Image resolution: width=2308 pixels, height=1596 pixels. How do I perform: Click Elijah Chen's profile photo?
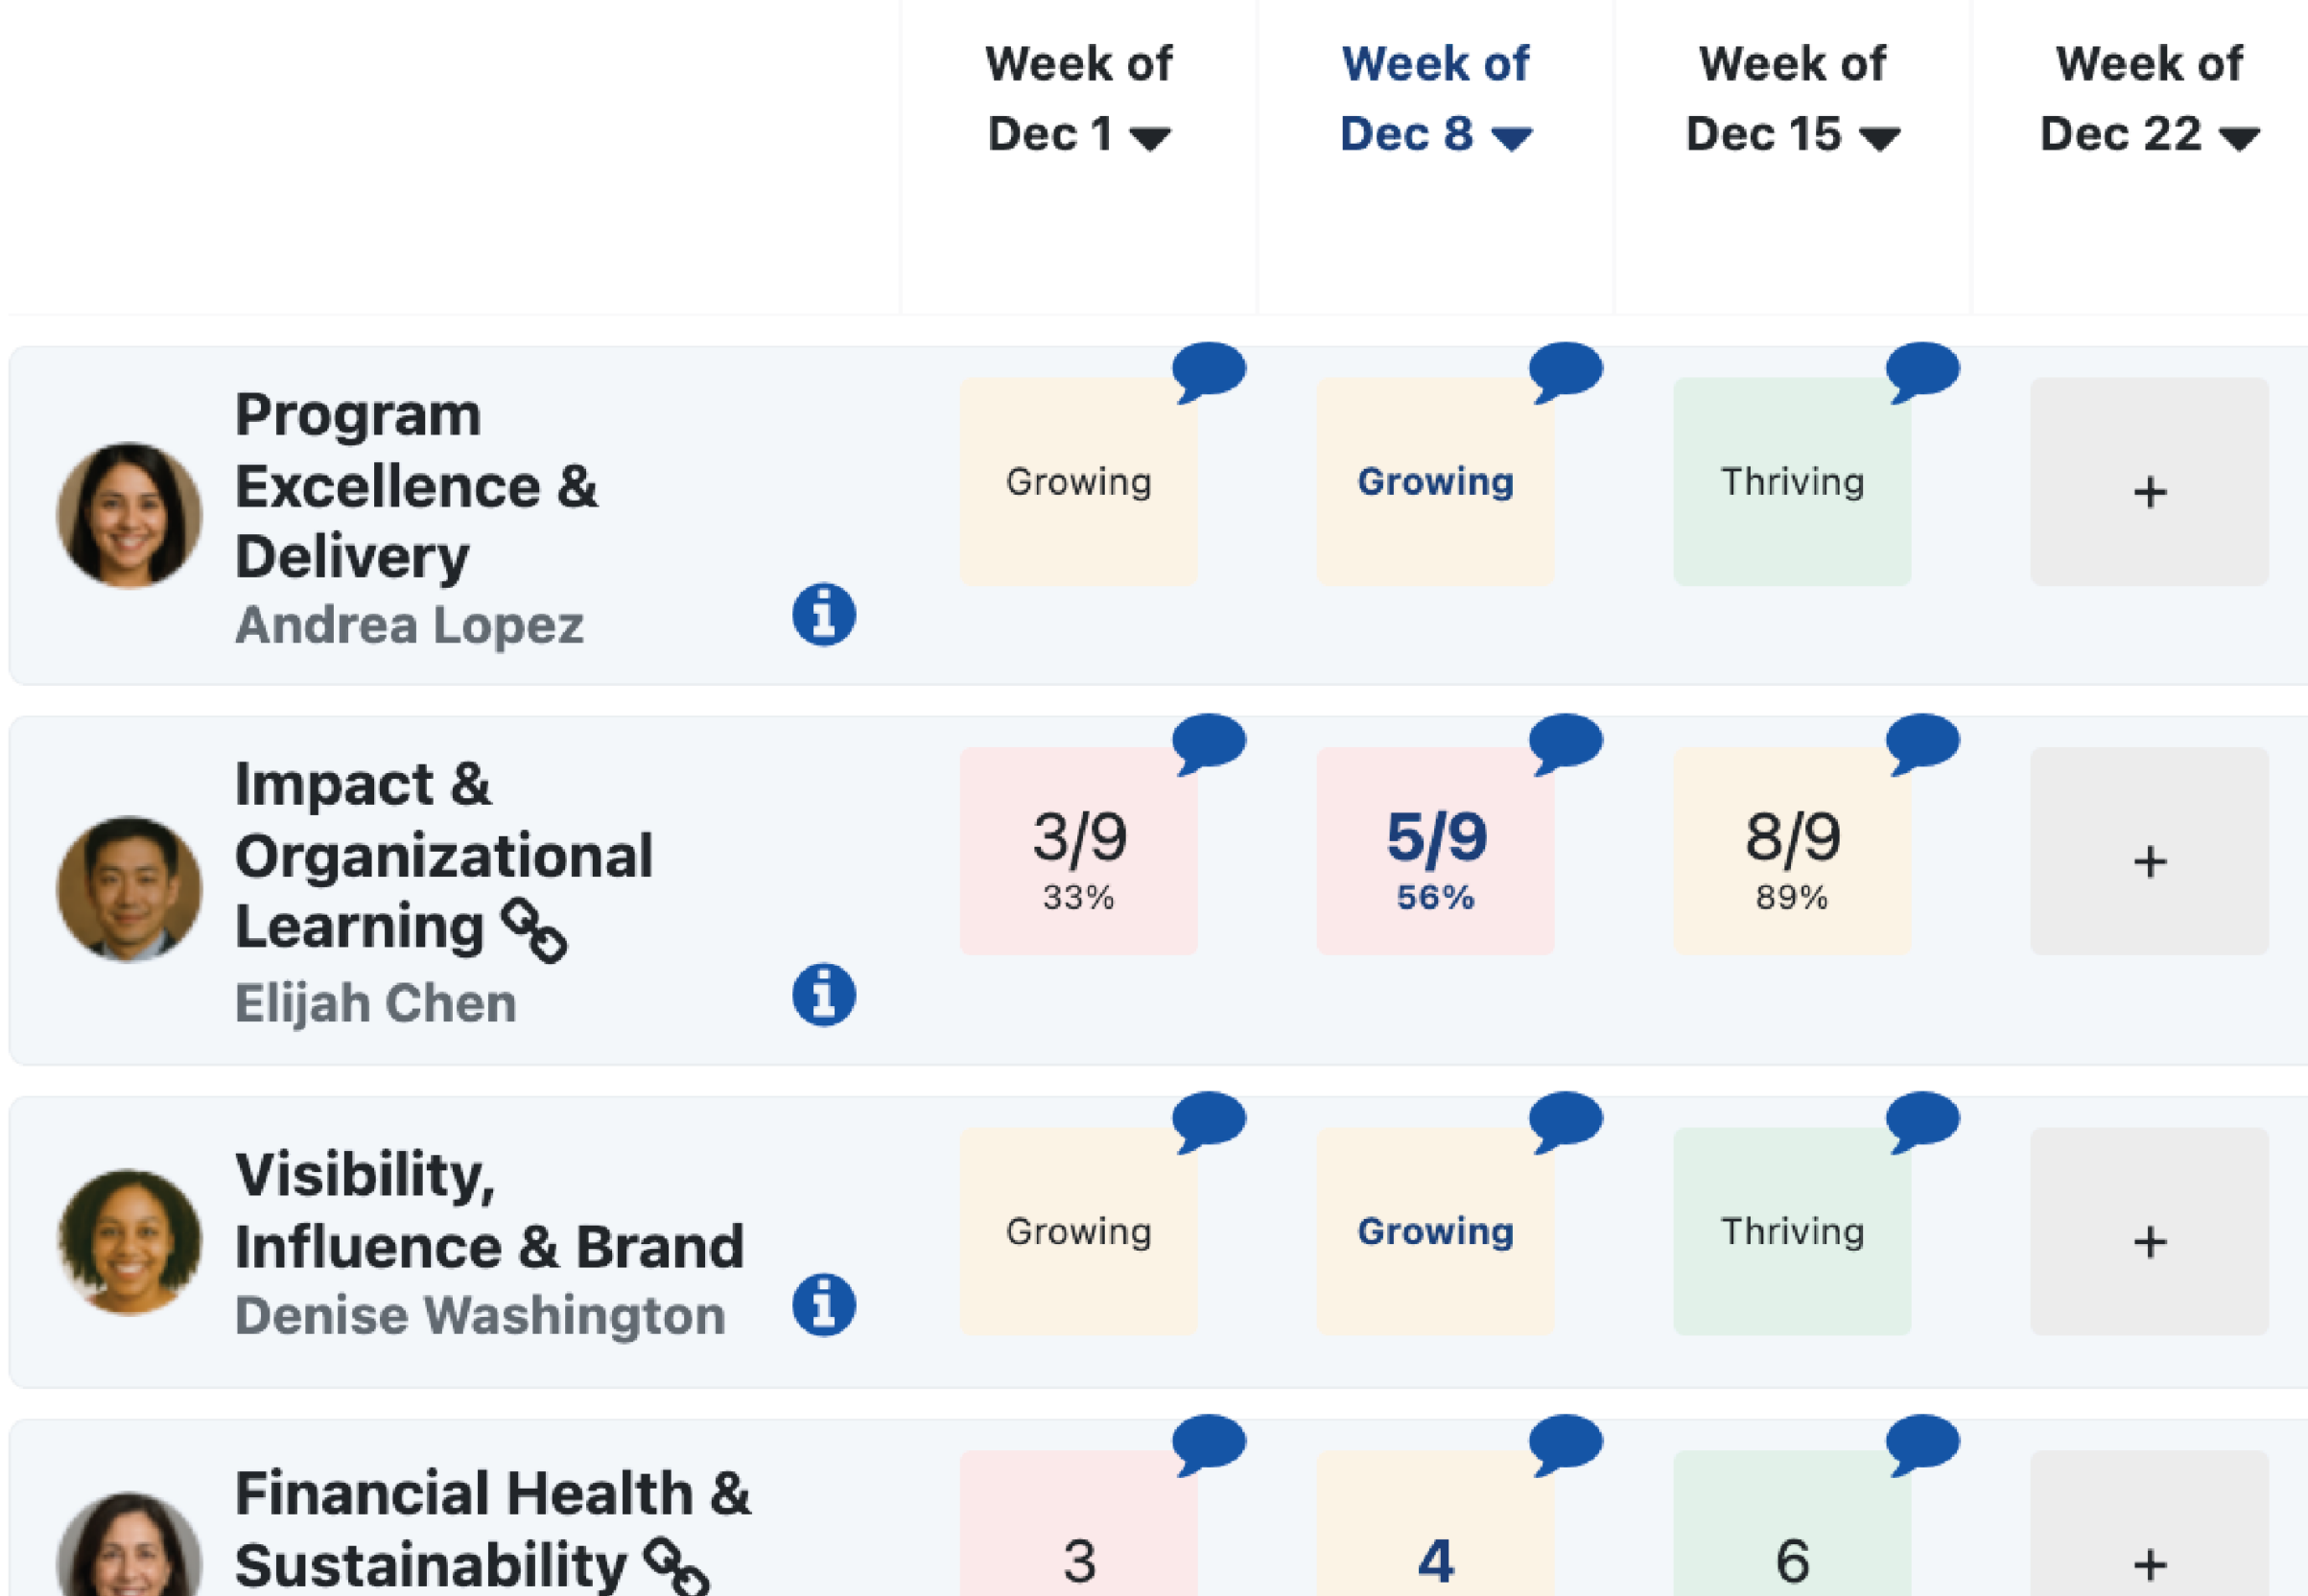pos(129,889)
